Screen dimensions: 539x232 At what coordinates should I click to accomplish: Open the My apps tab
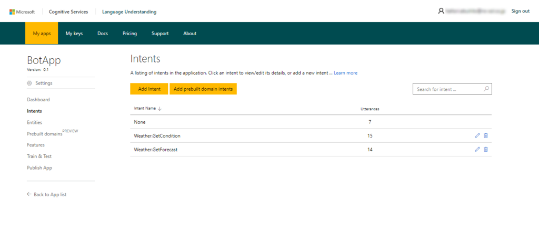(x=42, y=33)
